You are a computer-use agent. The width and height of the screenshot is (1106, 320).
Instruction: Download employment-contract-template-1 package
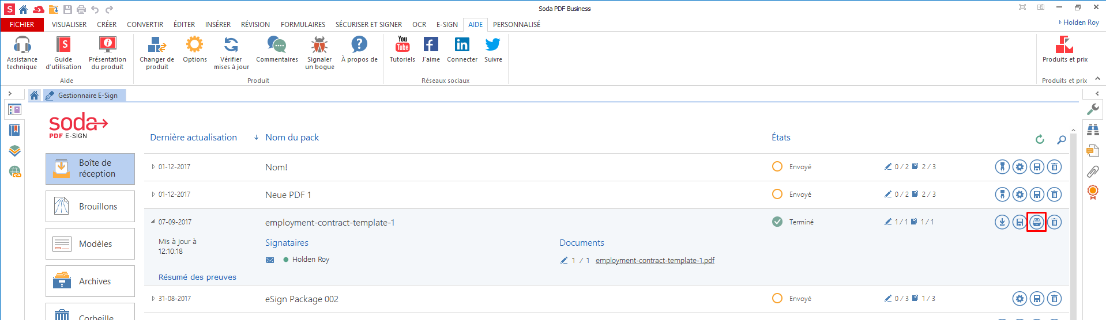click(1002, 222)
